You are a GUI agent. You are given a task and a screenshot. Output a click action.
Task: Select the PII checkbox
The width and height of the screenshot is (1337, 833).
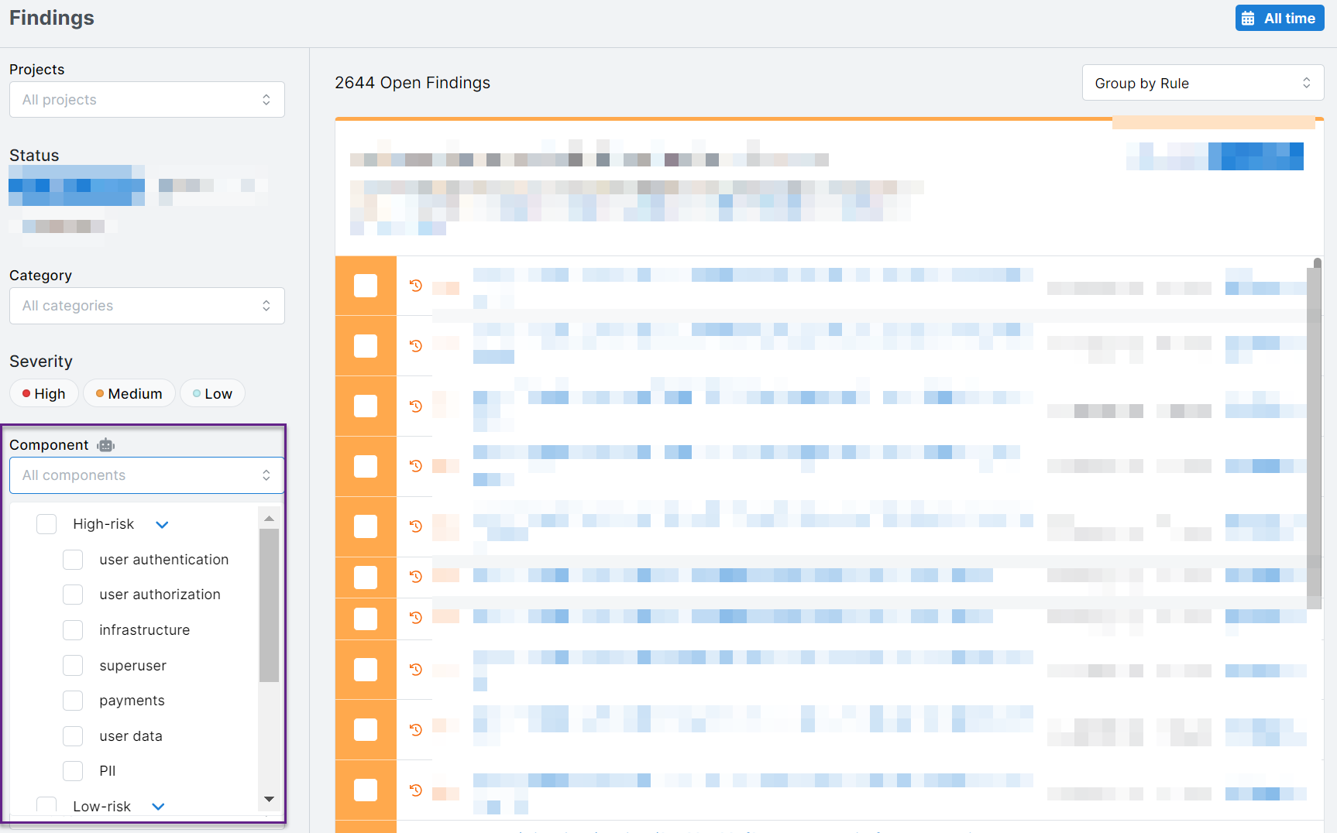coord(73,770)
